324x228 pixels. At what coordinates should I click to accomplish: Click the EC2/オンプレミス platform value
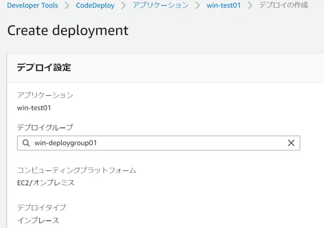coord(46,183)
